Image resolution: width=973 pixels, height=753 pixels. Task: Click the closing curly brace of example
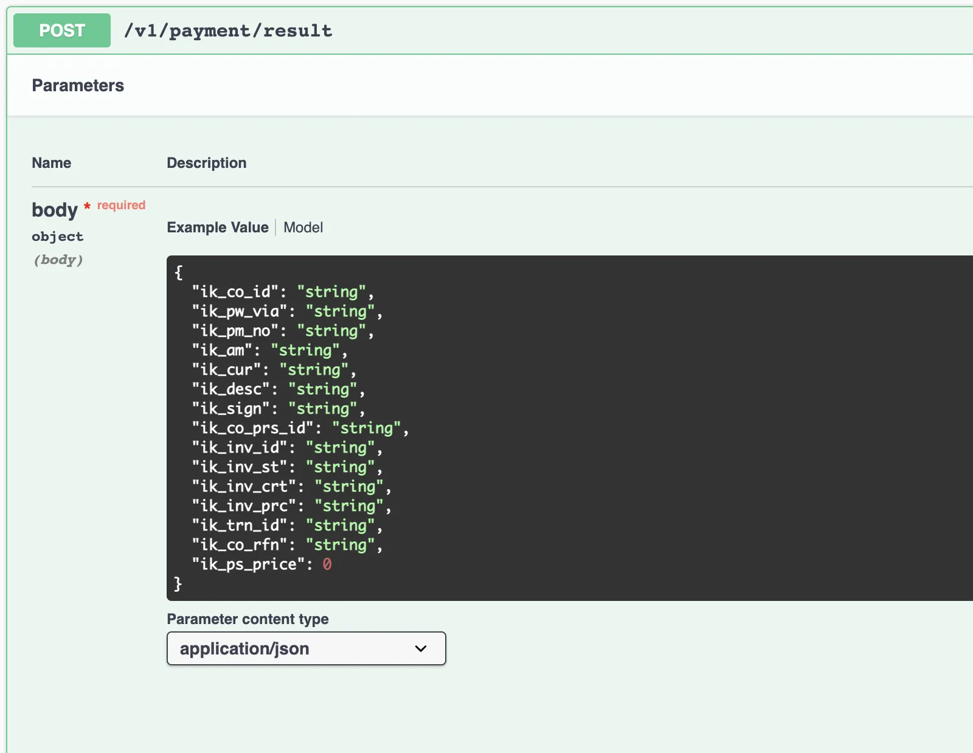178,584
